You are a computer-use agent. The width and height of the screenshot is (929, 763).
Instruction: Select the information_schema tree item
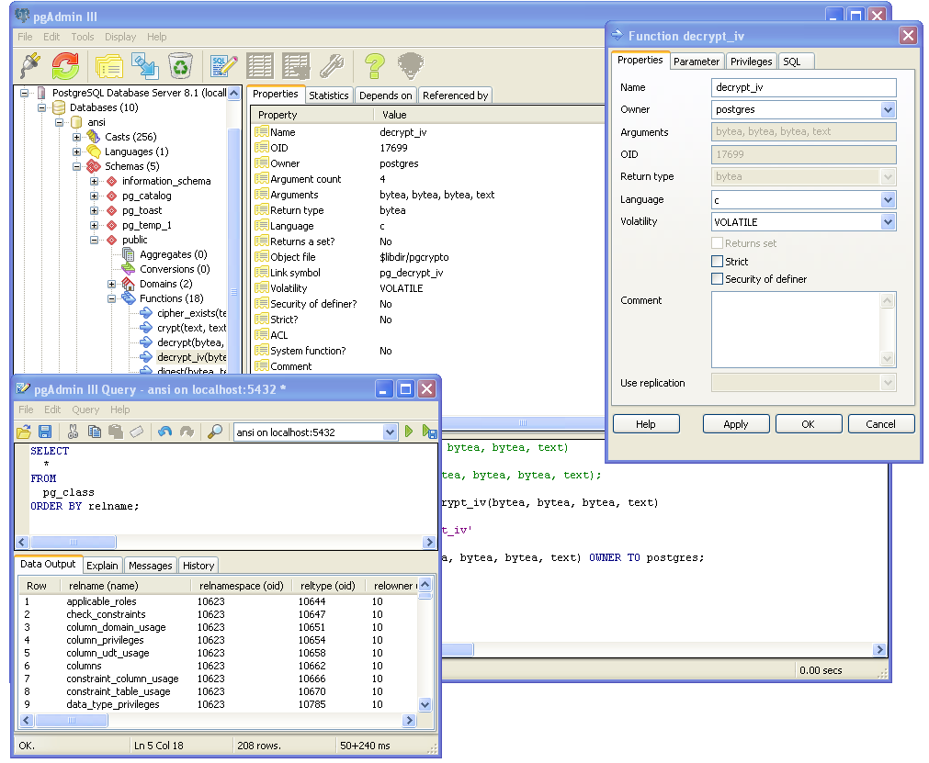click(x=166, y=181)
